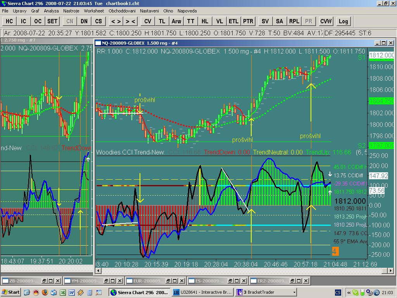The image size is (397, 298).
Task: Switch to Interactive Brokers taskbar button
Action: [202, 292]
